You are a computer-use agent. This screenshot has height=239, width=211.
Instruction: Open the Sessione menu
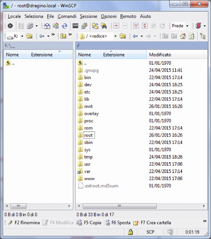click(x=89, y=16)
